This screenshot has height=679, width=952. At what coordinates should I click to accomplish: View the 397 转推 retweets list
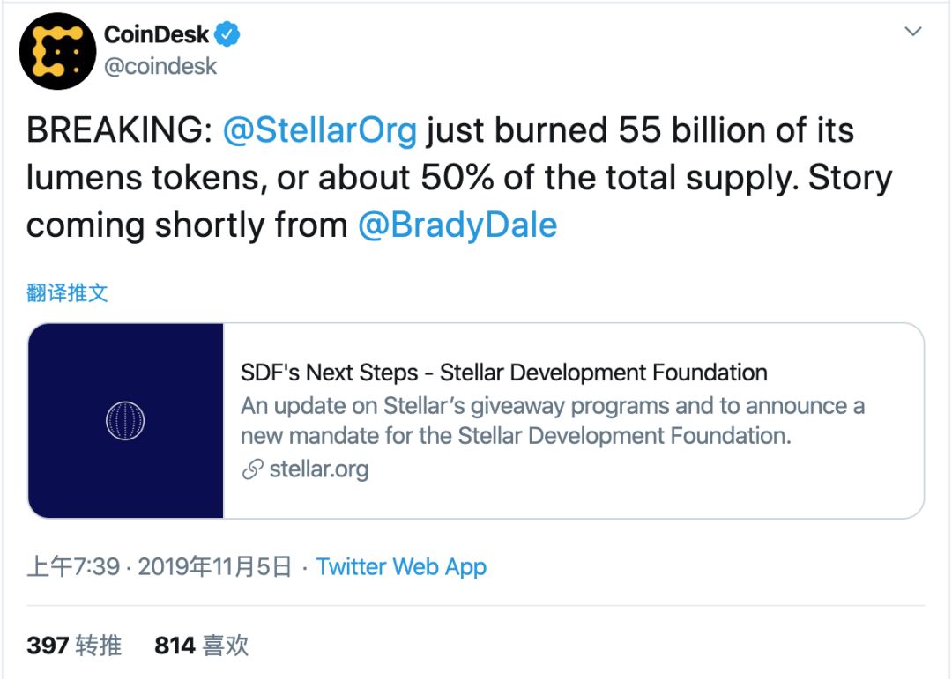74,646
